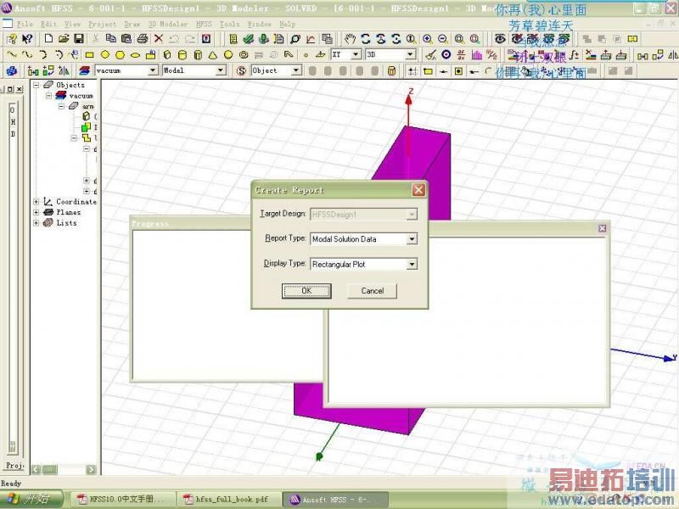Open a file with the folder icon
Screen dimensions: 679x509
point(64,39)
